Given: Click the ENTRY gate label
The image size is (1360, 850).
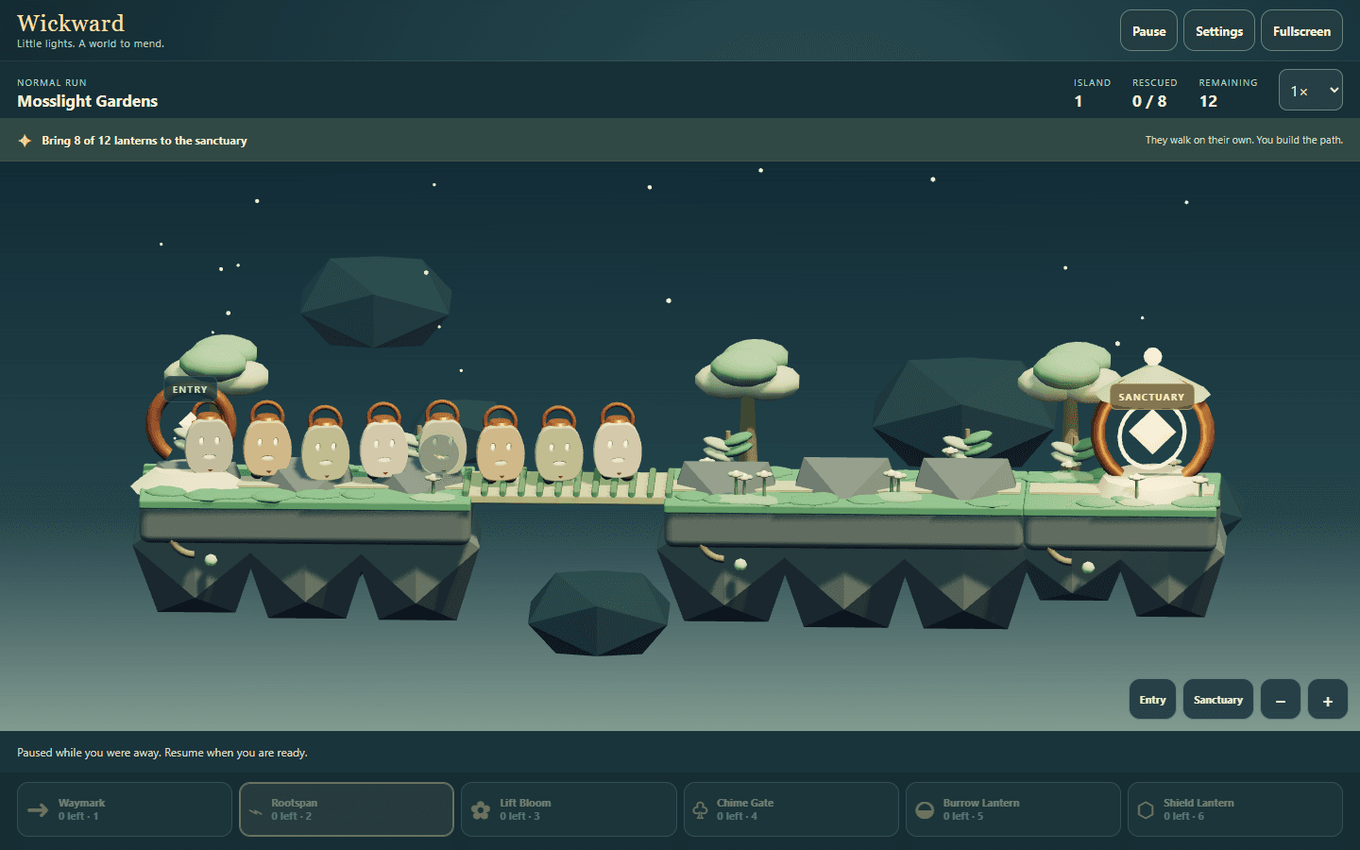Looking at the screenshot, I should click(190, 389).
